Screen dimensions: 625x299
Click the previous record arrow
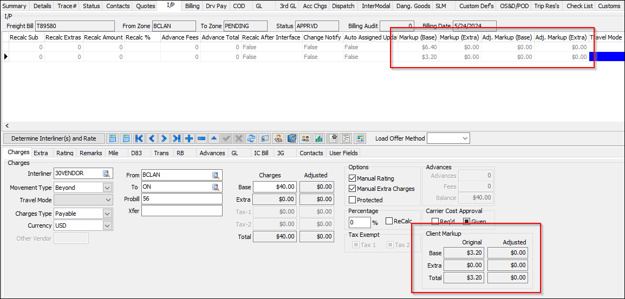coord(151,138)
